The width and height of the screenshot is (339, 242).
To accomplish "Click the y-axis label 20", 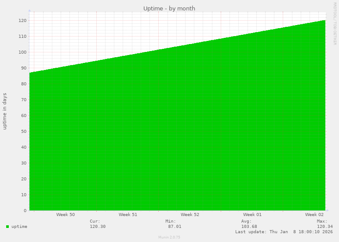I will point(24,179).
